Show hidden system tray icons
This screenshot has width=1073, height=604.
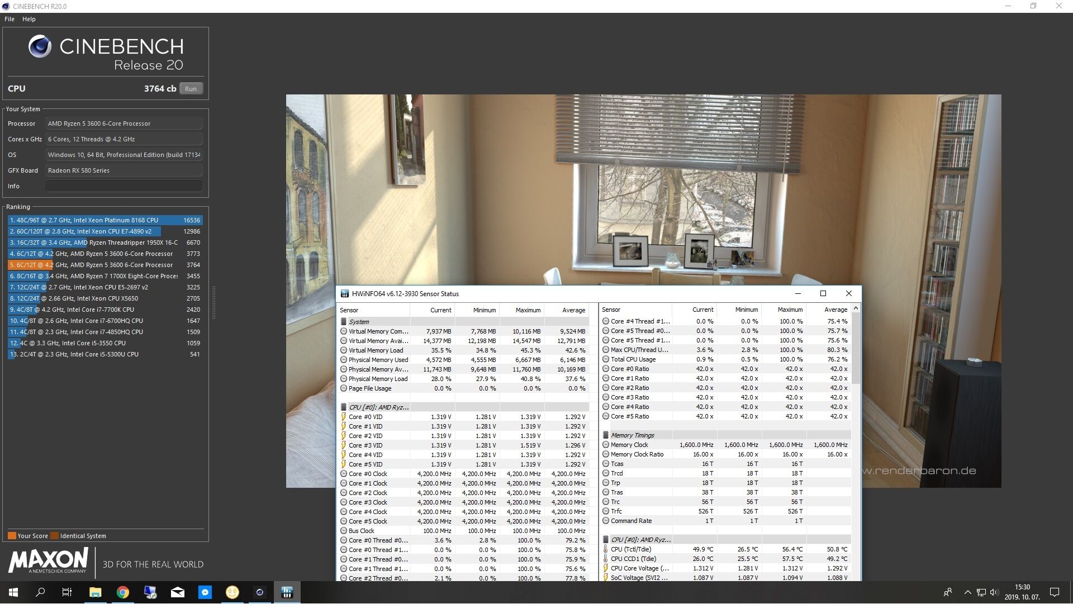click(967, 592)
